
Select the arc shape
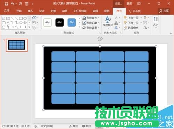click(12, 27)
